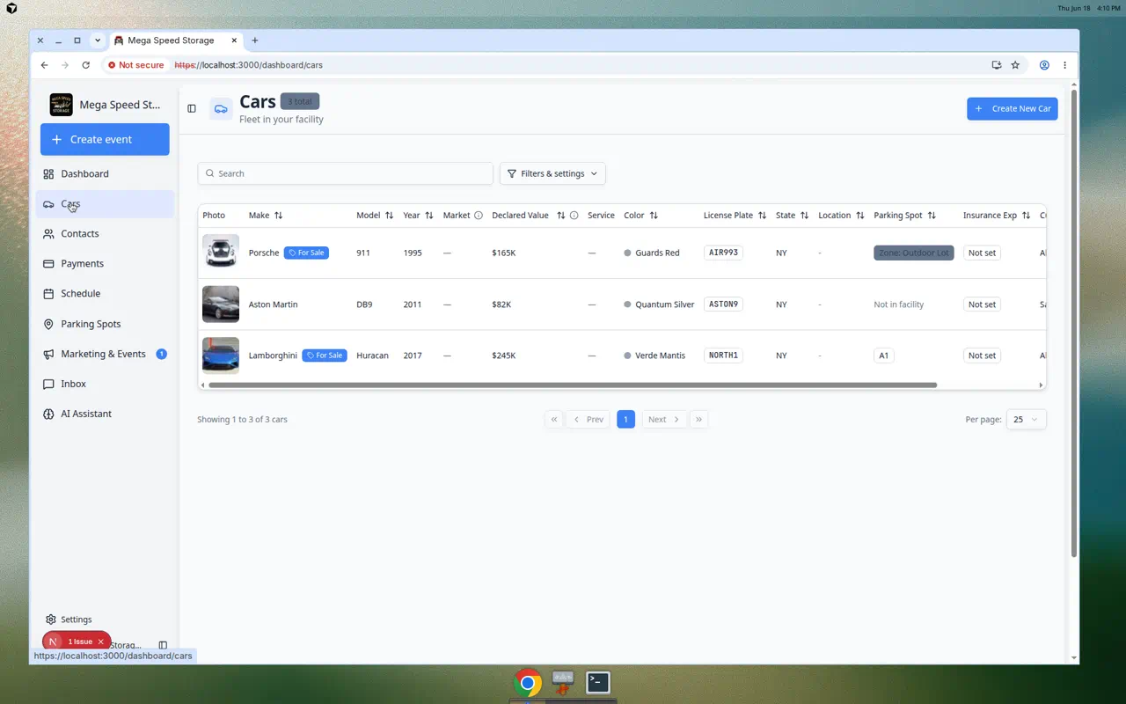Click the Create New Car button
Viewport: 1126px width, 704px height.
click(1013, 108)
